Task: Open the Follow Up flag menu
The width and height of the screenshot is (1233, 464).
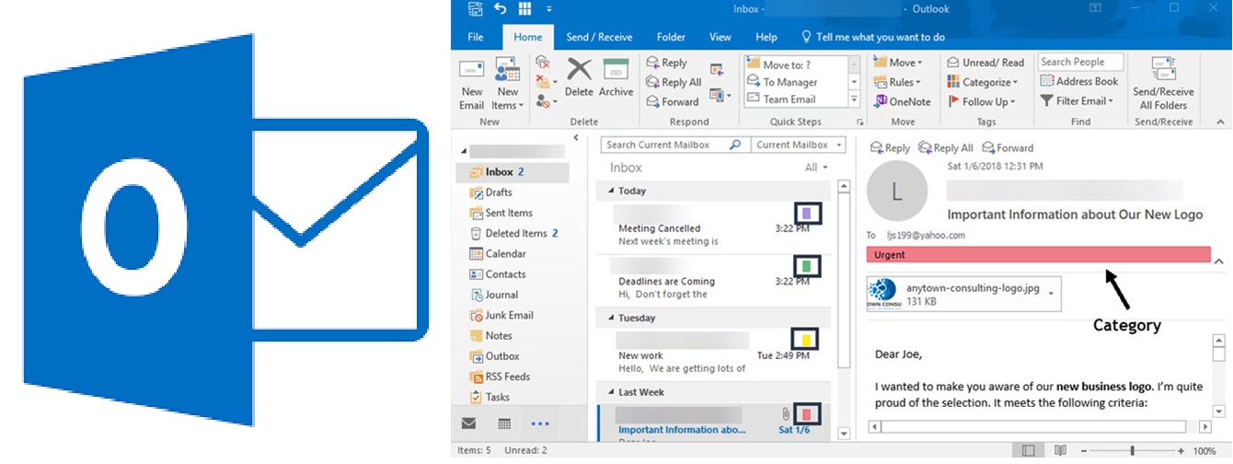Action: tap(981, 101)
